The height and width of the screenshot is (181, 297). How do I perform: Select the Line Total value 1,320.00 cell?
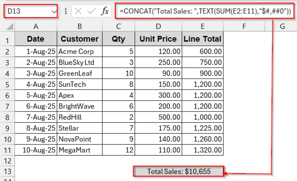[202, 150]
